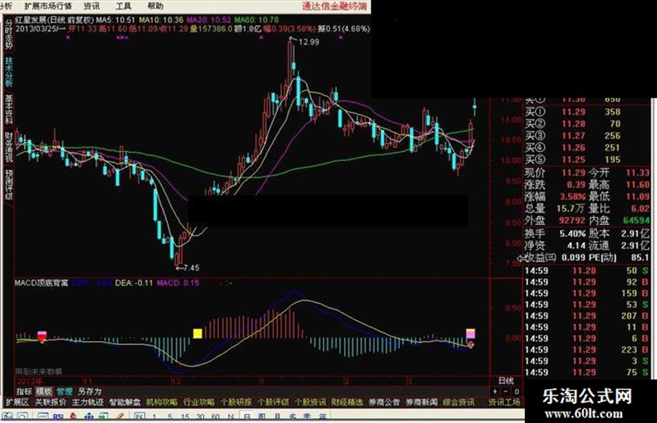Click the arrow icon beside 收益(三)

pos(522,258)
